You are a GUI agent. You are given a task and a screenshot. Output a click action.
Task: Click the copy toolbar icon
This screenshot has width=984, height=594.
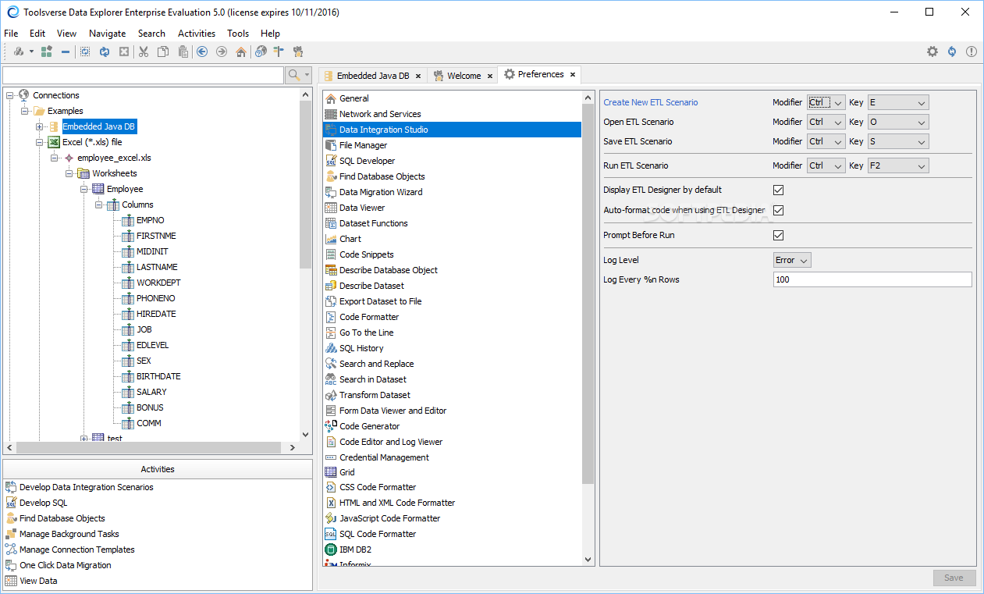163,52
